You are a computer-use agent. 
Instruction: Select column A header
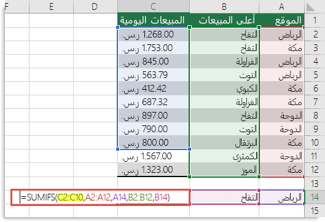click(281, 7)
